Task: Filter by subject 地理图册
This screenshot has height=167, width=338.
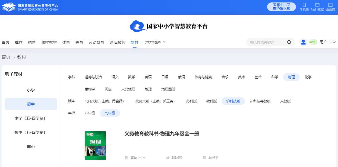Action: [168, 89]
